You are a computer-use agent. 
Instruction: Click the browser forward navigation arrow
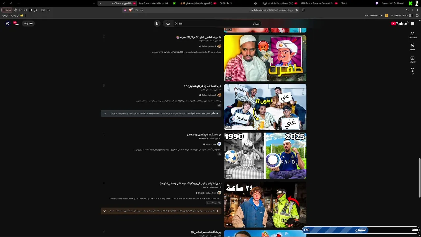tap(412, 10)
